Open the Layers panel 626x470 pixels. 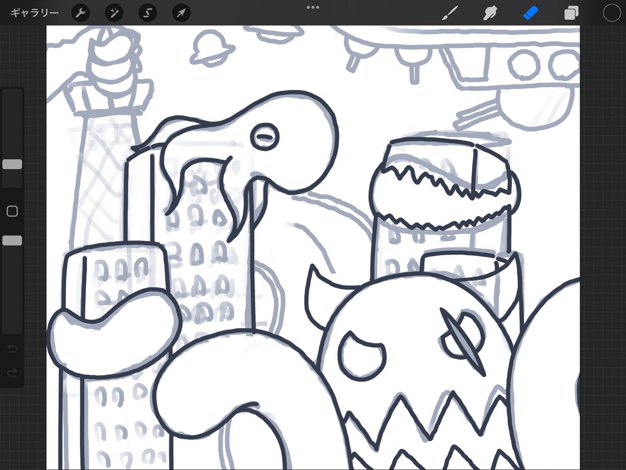(x=571, y=13)
